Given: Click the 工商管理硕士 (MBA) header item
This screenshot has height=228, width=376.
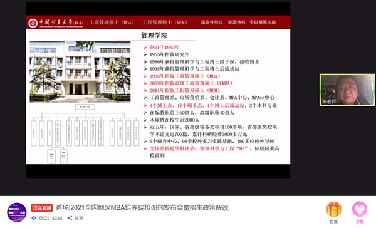Looking at the screenshot, I should pyautogui.click(x=112, y=23).
